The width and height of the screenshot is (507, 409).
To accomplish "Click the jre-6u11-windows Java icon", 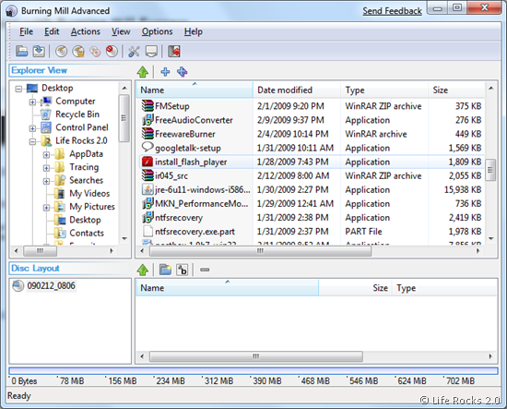I will click(x=147, y=189).
